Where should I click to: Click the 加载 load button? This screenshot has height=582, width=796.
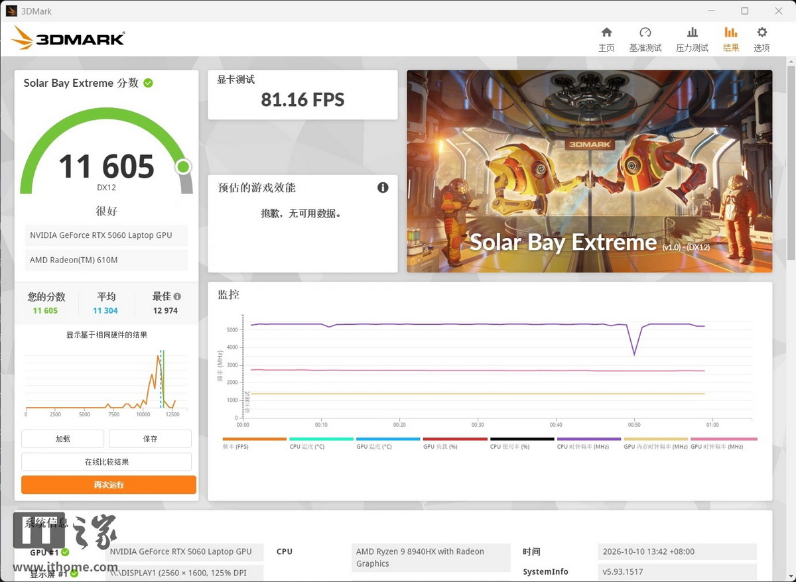63,439
